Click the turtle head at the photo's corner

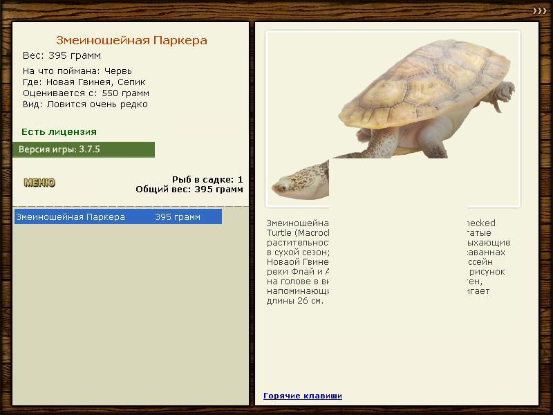301,181
